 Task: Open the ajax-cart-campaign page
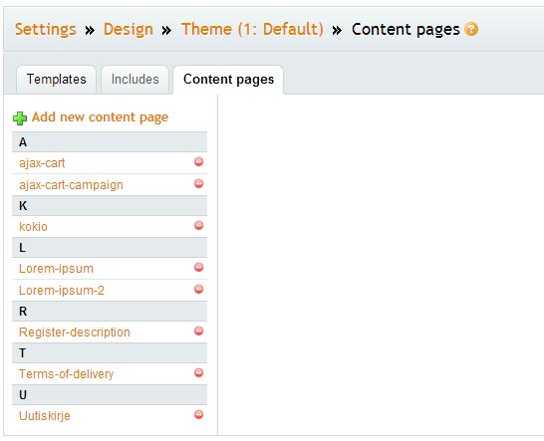71,185
